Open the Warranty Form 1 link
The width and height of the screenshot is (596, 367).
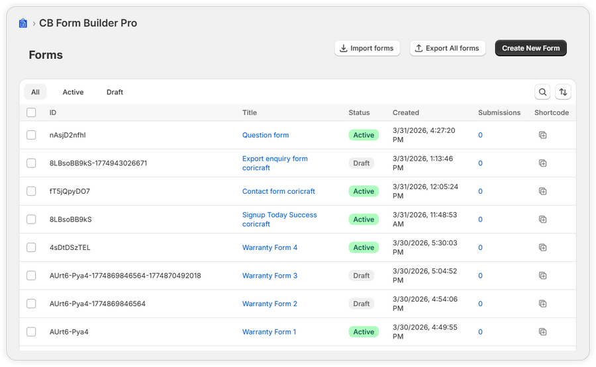pyautogui.click(x=269, y=332)
